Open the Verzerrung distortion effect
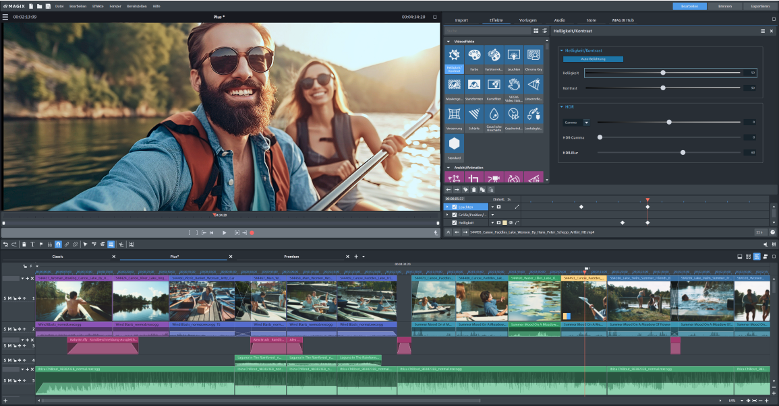 455,114
